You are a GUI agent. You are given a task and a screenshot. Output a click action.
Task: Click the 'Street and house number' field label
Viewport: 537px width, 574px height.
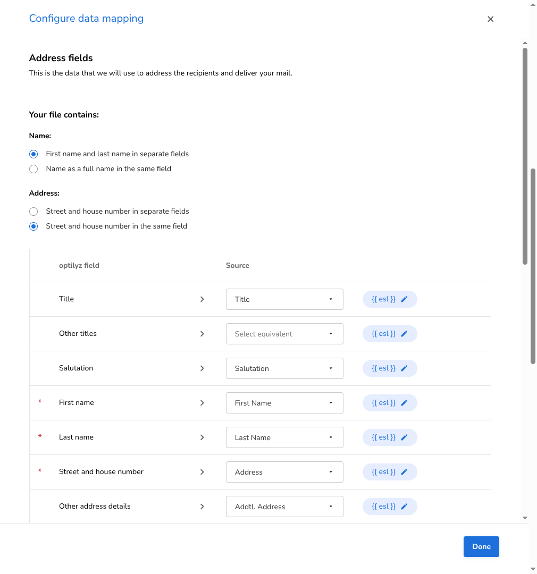tap(101, 472)
